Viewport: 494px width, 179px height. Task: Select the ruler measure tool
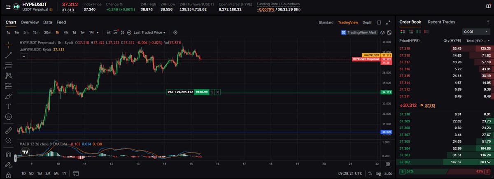click(8, 130)
